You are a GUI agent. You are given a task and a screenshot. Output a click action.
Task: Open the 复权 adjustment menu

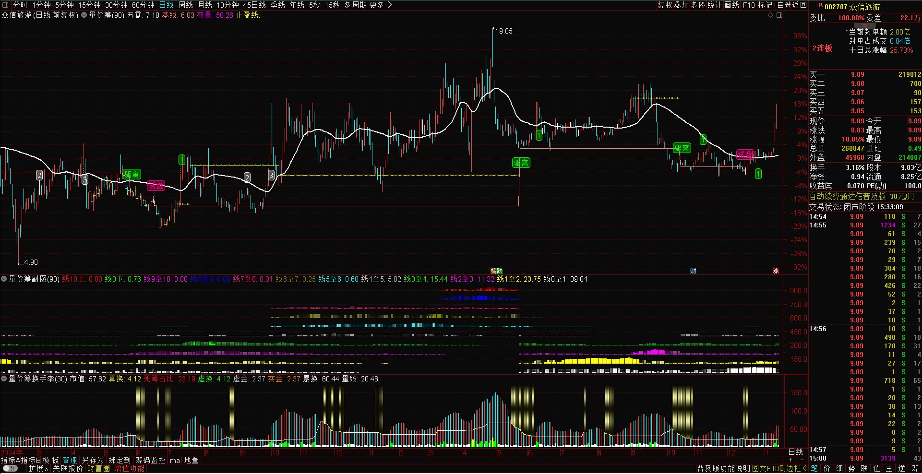click(x=665, y=5)
